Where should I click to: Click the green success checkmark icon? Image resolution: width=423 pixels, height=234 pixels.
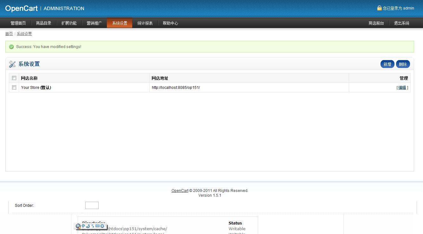[11, 46]
